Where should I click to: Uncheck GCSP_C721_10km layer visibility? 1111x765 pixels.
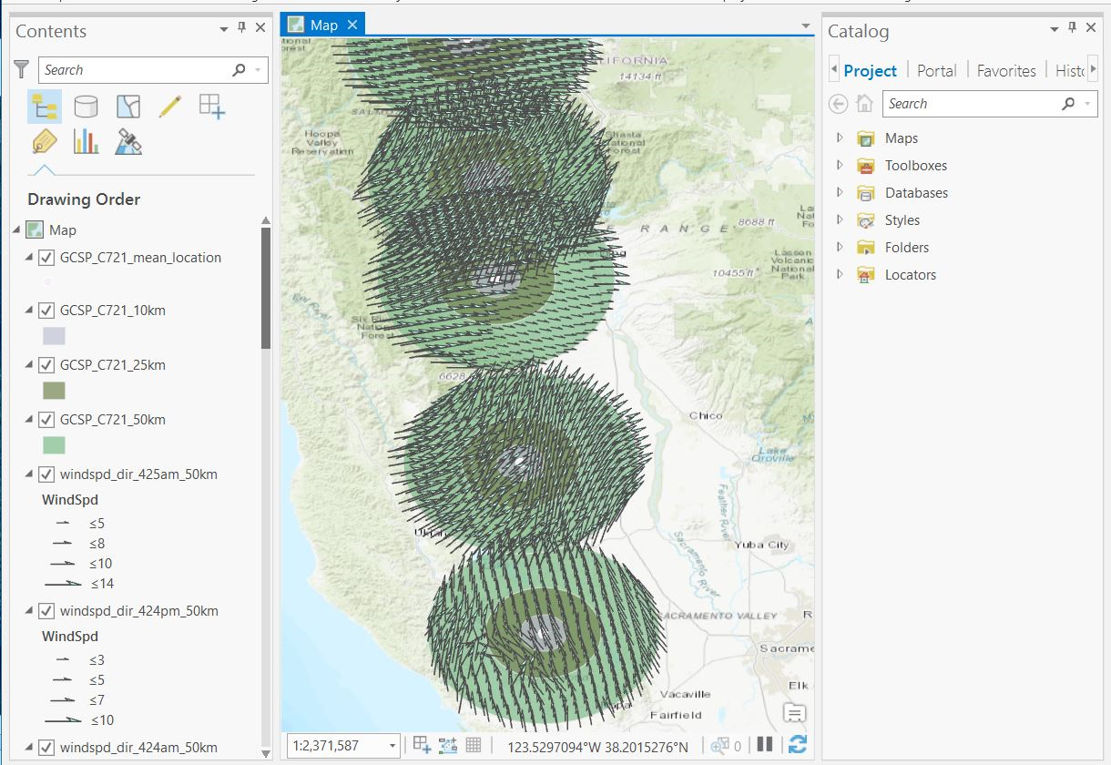coord(46,311)
